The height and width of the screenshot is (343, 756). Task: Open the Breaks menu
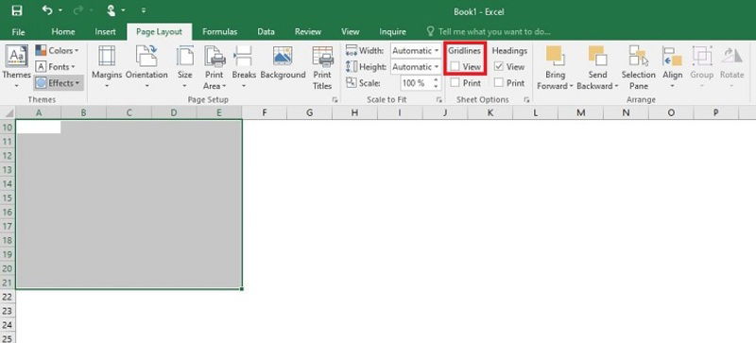coord(243,67)
